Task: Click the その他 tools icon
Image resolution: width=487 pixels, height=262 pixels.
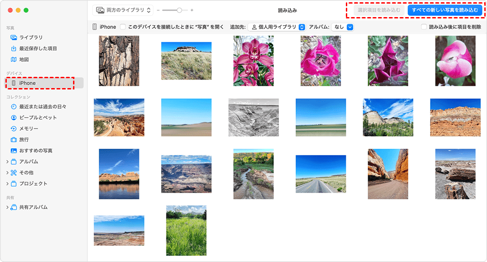Action: (14, 173)
